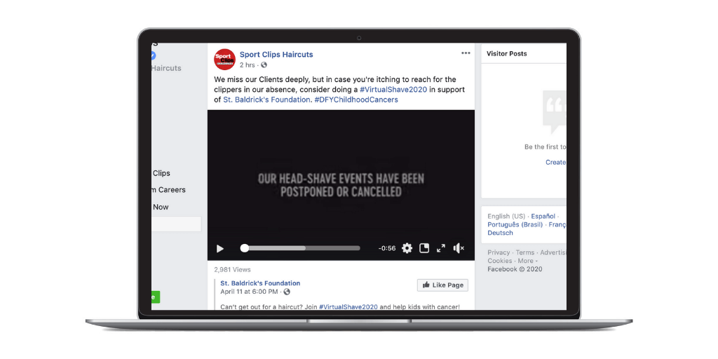Screen dimensions: 718x359
Task: Click the video progress scrubber handle
Action: tap(245, 248)
